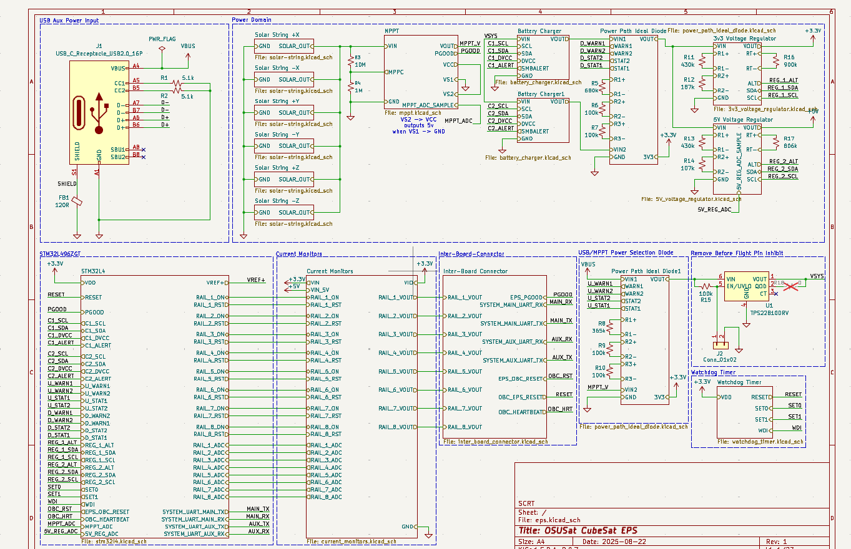Click the PWR_FLAG power symbol
This screenshot has height=549, width=851.
point(162,47)
